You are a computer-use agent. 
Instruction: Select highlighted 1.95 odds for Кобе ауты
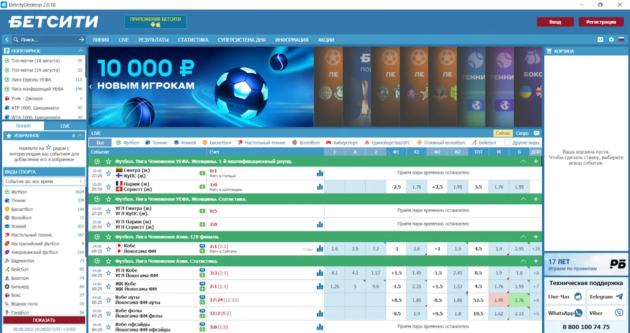pos(499,300)
